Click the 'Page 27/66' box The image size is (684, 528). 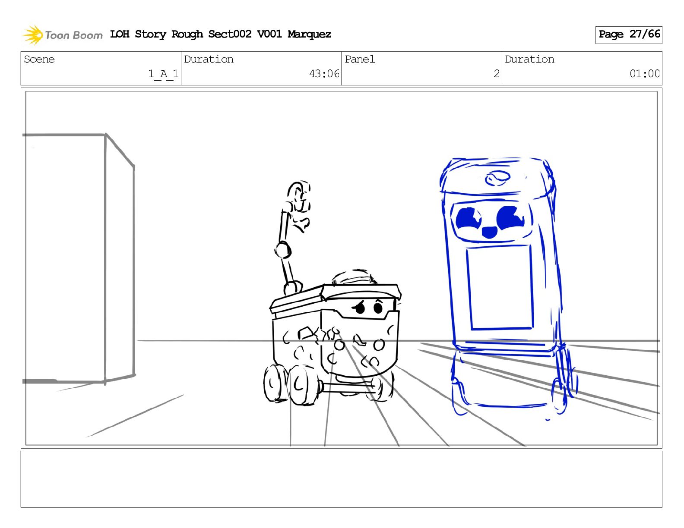pos(629,35)
